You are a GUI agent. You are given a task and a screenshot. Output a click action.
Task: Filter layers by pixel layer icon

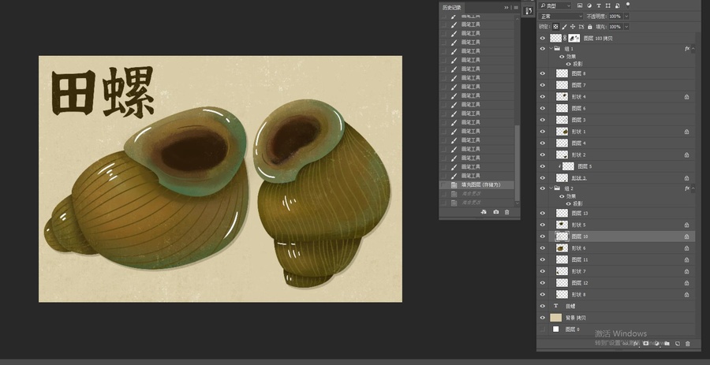pyautogui.click(x=580, y=6)
